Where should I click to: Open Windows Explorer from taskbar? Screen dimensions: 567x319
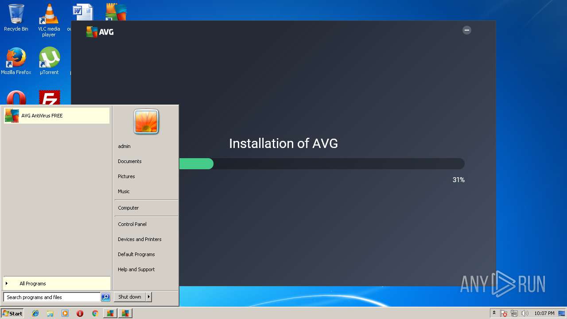point(50,313)
